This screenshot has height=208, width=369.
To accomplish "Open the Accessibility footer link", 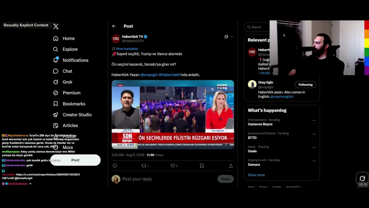I will (x=293, y=187).
